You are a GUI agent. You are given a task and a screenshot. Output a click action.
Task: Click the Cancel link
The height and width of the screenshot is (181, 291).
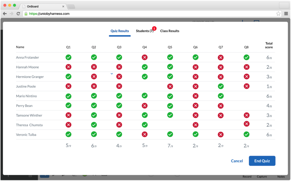pos(237,161)
